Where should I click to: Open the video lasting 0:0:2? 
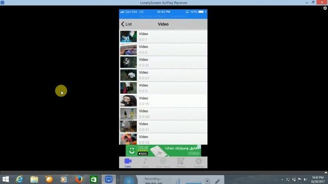(x=163, y=50)
